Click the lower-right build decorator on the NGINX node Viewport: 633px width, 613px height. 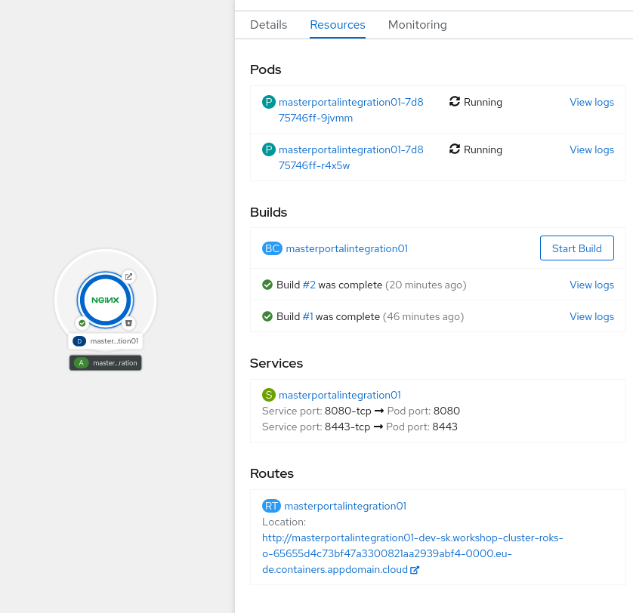point(129,322)
